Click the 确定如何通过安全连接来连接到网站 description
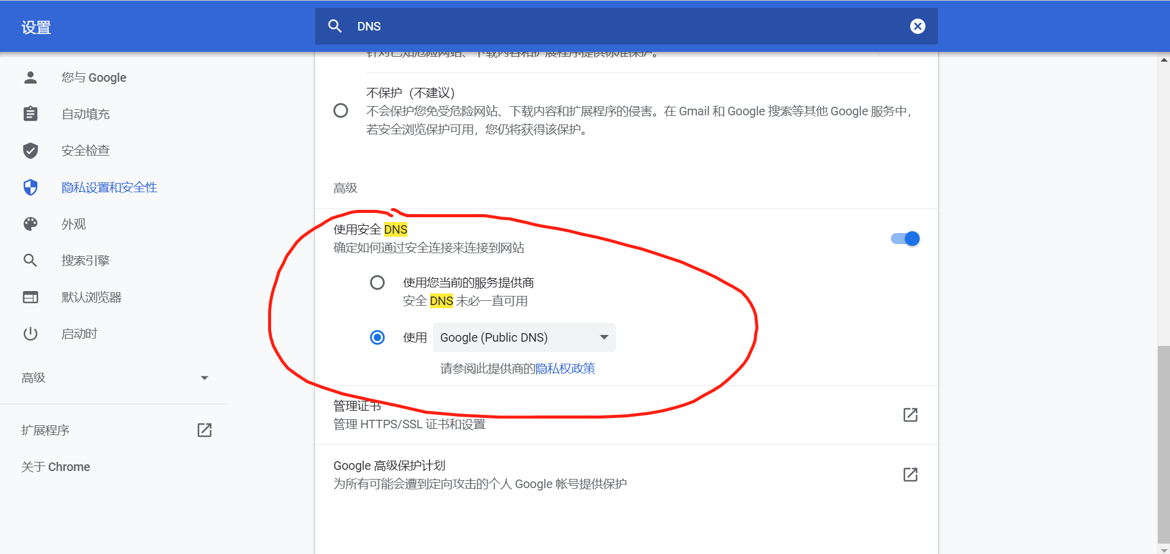Viewport: 1170px width, 554px height. pyautogui.click(x=429, y=248)
